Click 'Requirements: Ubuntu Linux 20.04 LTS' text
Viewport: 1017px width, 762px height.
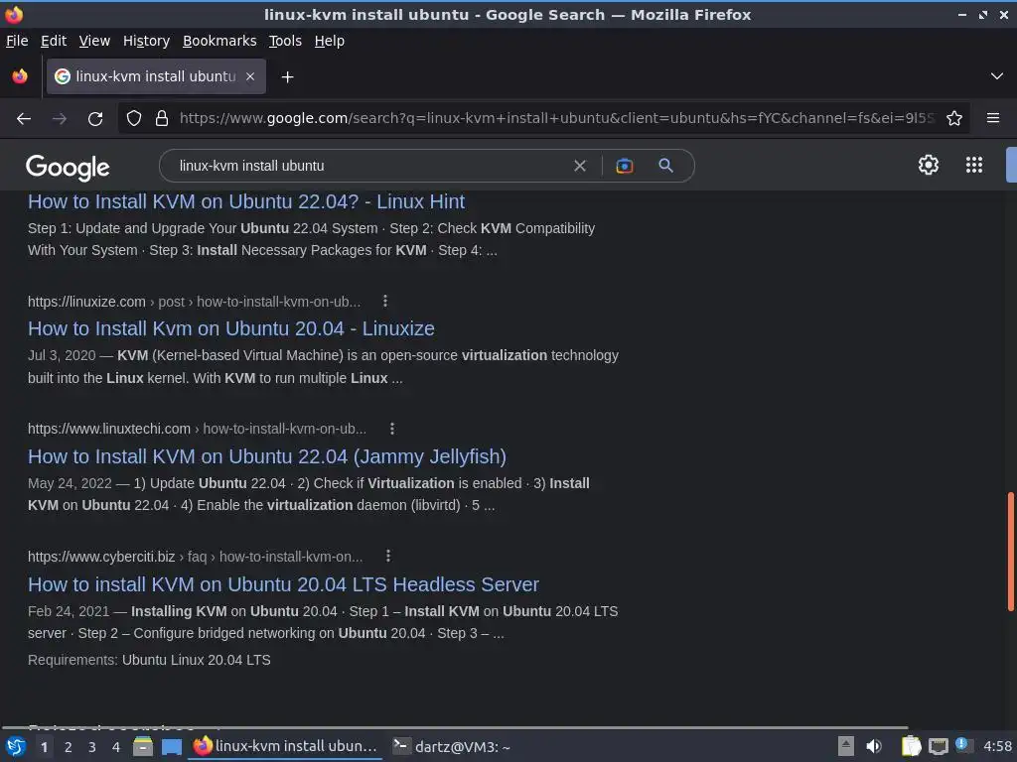(x=149, y=660)
